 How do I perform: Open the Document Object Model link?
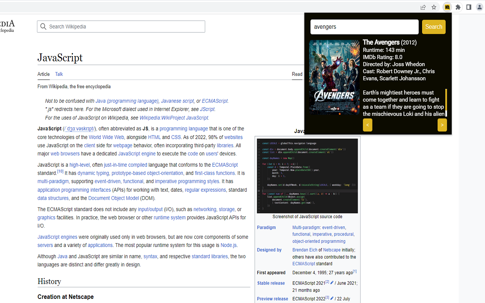(114, 198)
